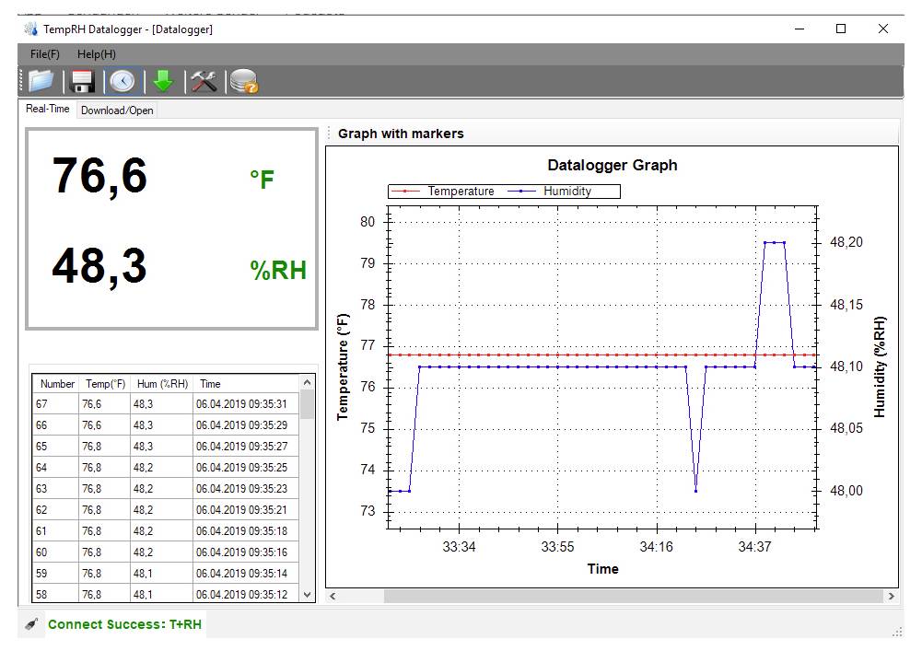Image resolution: width=922 pixels, height=651 pixels.
Task: Click the vertical scrollbar thumb of table
Action: tap(307, 404)
